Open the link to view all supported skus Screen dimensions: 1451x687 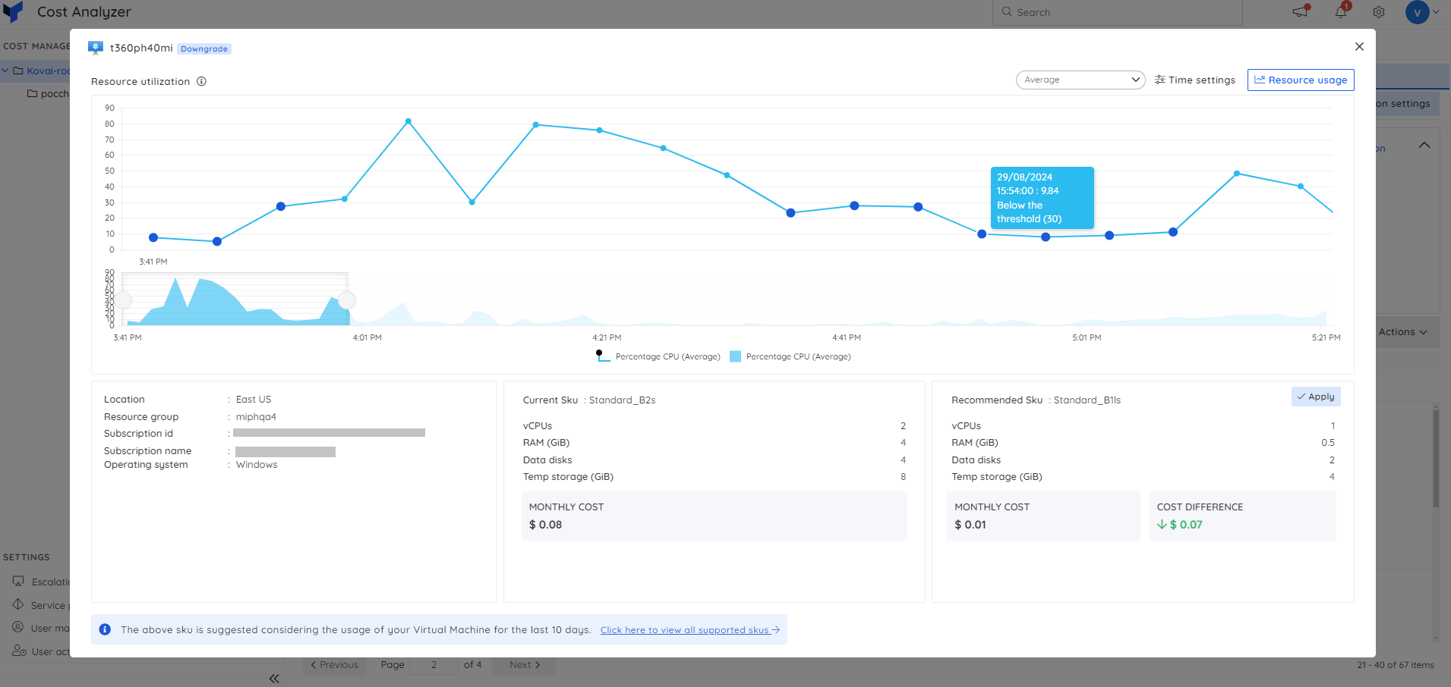[x=689, y=630]
